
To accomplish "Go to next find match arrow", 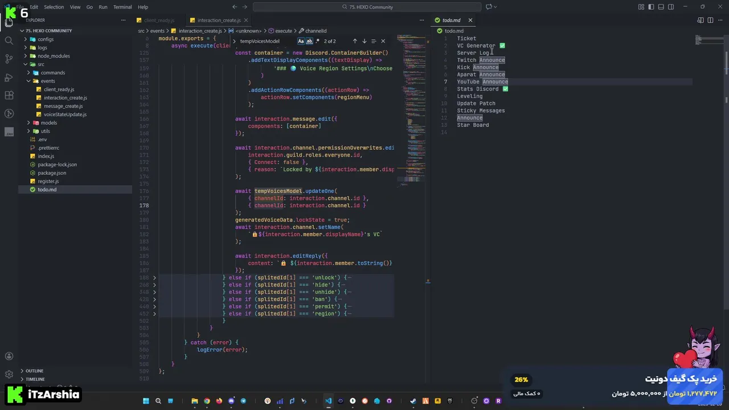I will pyautogui.click(x=364, y=41).
